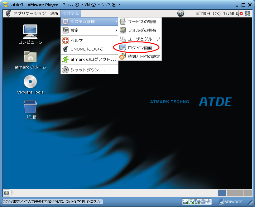This screenshot has width=255, height=207.
Task: Open the ヘルプ(H) dropdown in the VMware menu bar
Action: tap(111, 5)
